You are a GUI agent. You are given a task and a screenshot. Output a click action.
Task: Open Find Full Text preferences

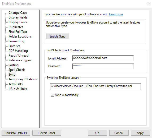point(18,32)
